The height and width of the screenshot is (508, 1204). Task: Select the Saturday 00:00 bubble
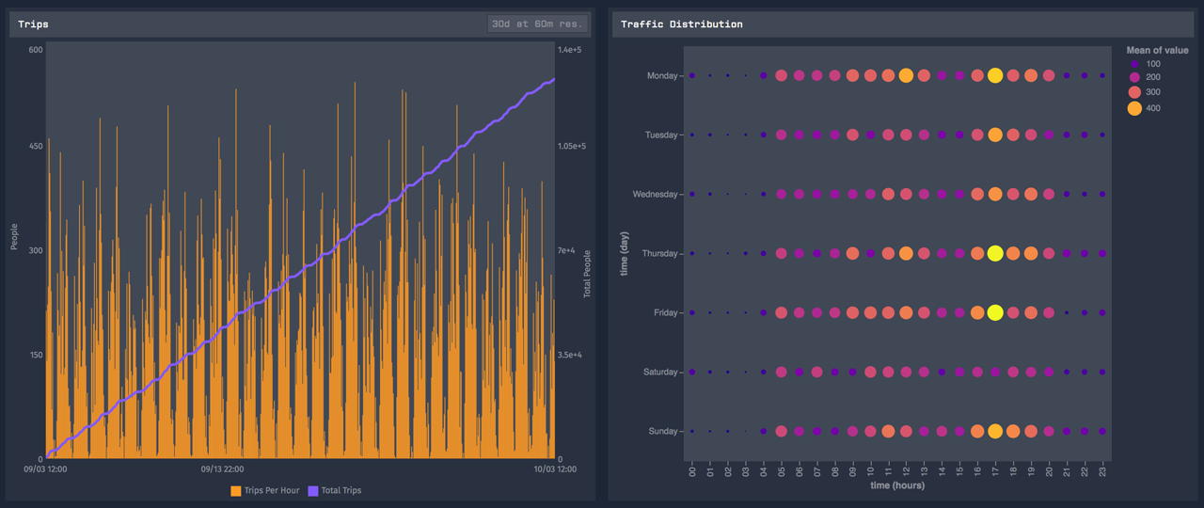click(691, 372)
